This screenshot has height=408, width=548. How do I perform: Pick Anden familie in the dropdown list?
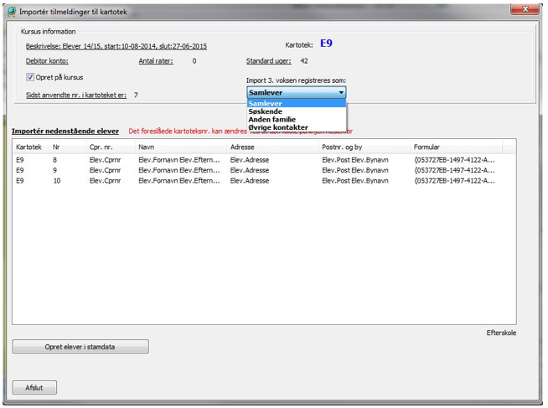(x=297, y=120)
